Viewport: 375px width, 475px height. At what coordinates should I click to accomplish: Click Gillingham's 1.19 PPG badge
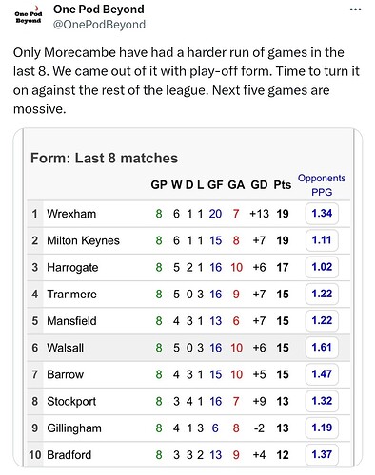[x=322, y=427]
